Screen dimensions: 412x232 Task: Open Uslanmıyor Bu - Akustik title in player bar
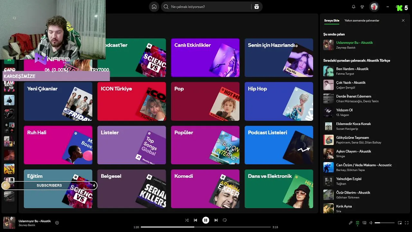click(35, 221)
